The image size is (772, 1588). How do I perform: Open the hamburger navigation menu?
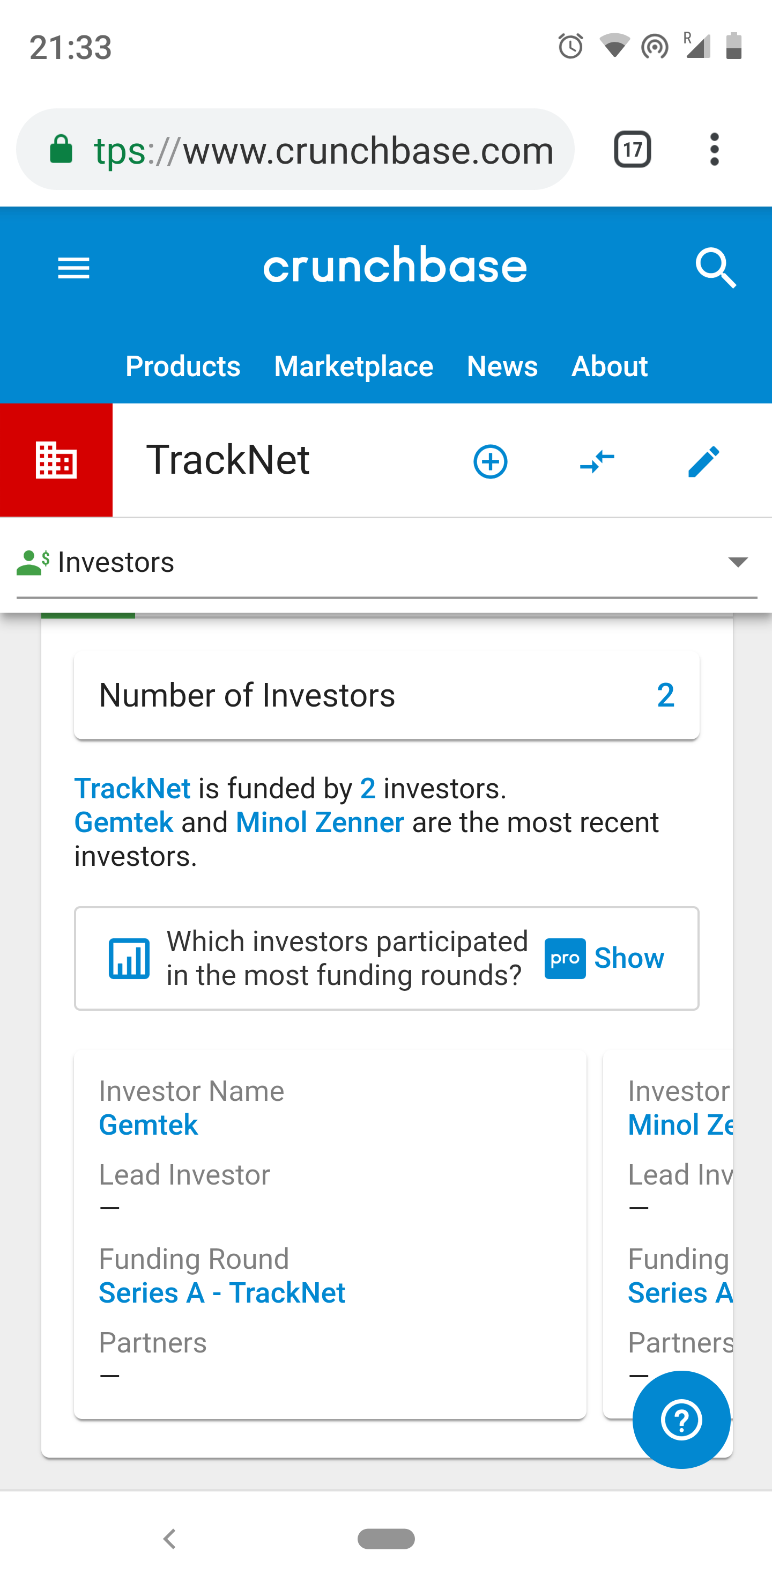(x=74, y=268)
